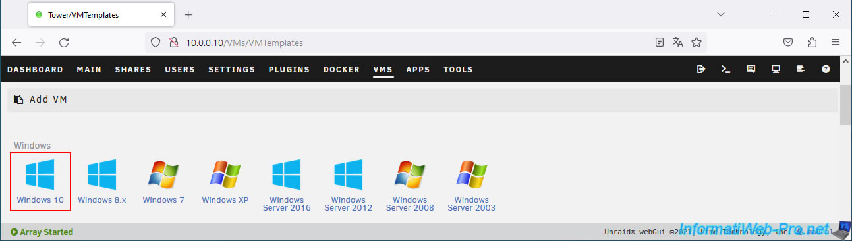This screenshot has width=852, height=241.
Task: Open the feedback icon in Unraid header
Action: point(751,69)
